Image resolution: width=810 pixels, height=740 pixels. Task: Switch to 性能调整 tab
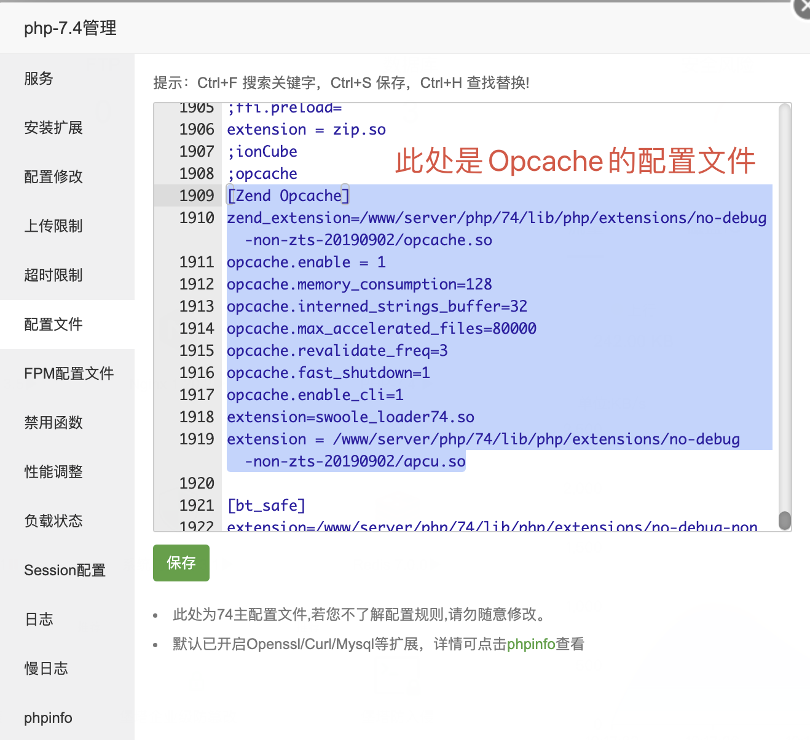[x=53, y=472]
